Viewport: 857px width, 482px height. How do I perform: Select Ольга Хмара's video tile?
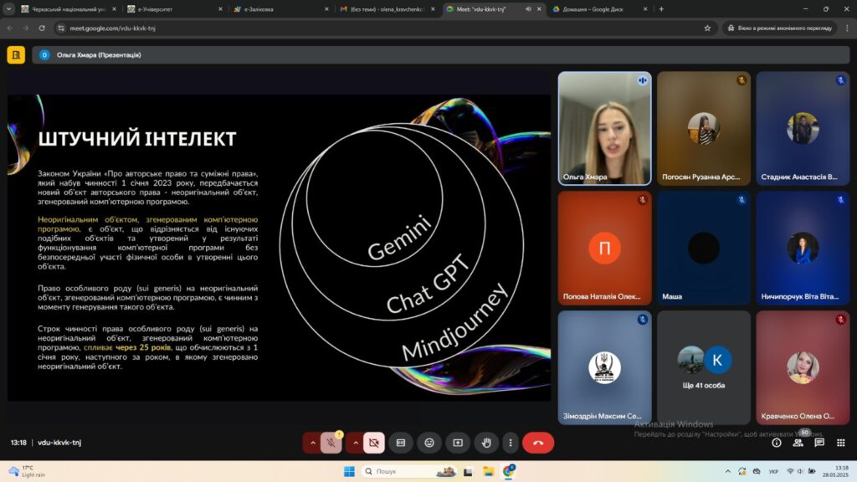coord(604,127)
